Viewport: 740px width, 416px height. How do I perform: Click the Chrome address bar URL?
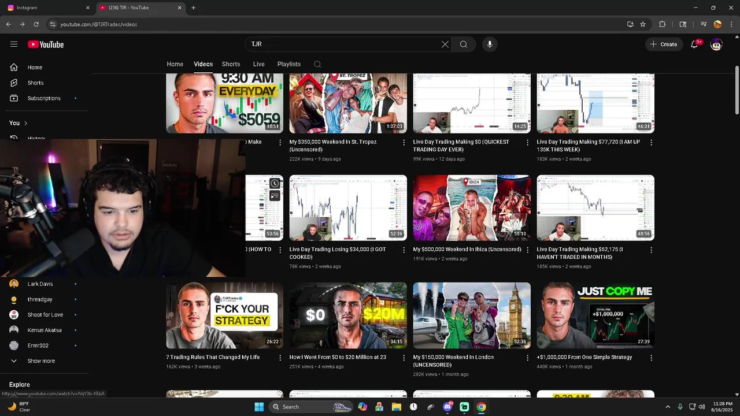click(99, 24)
